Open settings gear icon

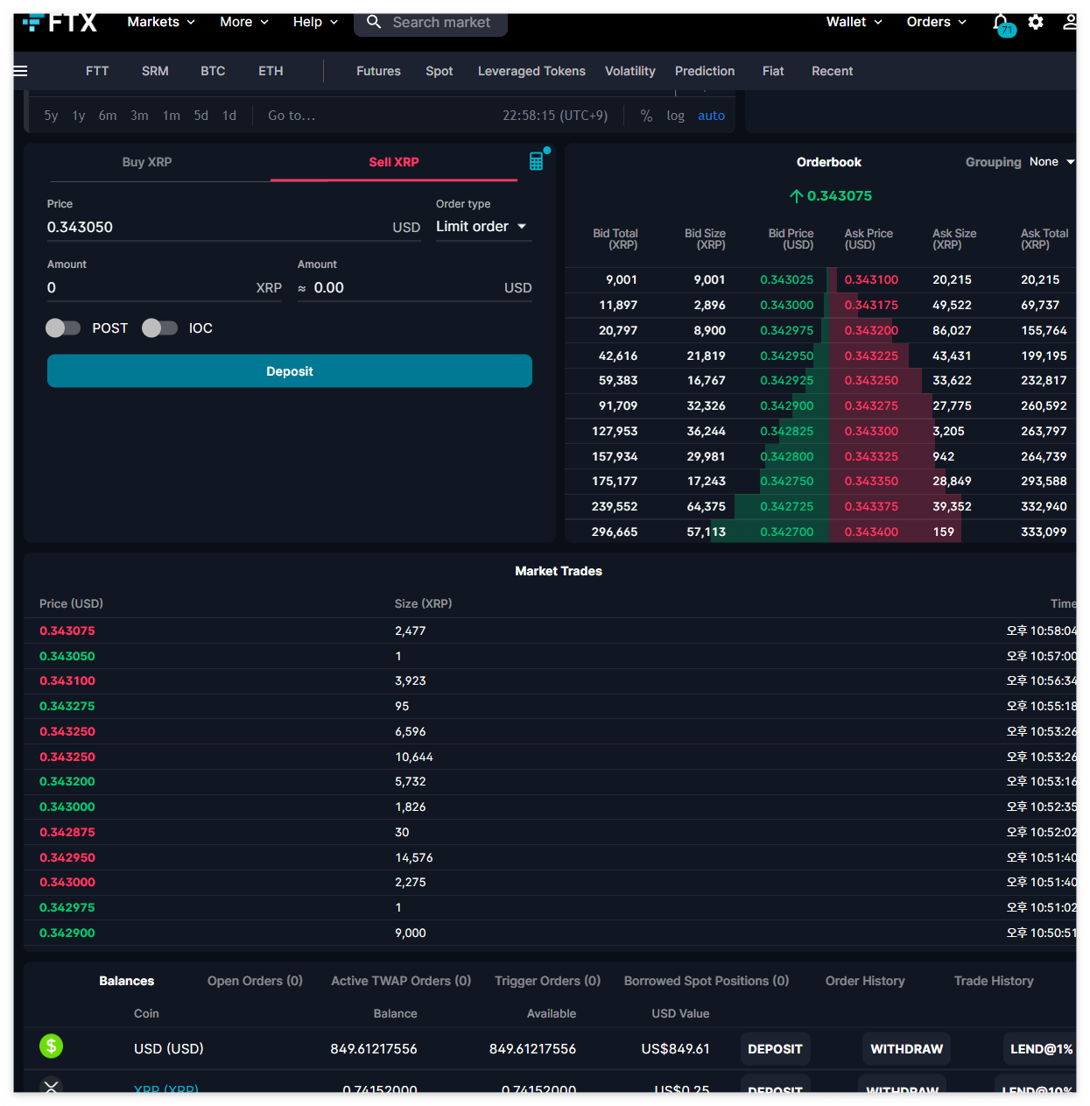pos(1036,22)
